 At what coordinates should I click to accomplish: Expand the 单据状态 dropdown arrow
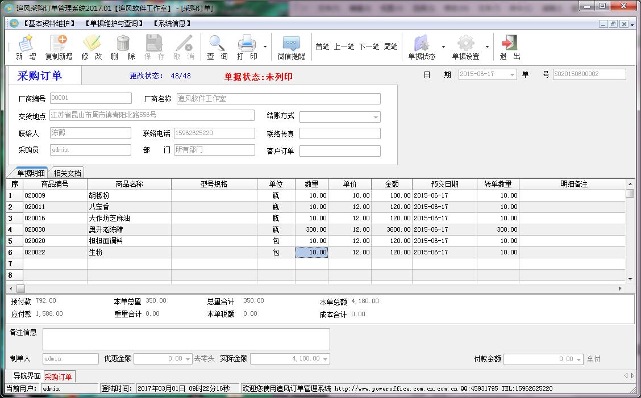[443, 47]
